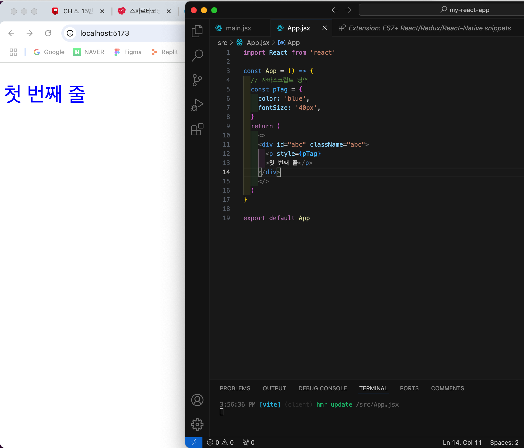Open the Source Control view

tap(197, 80)
